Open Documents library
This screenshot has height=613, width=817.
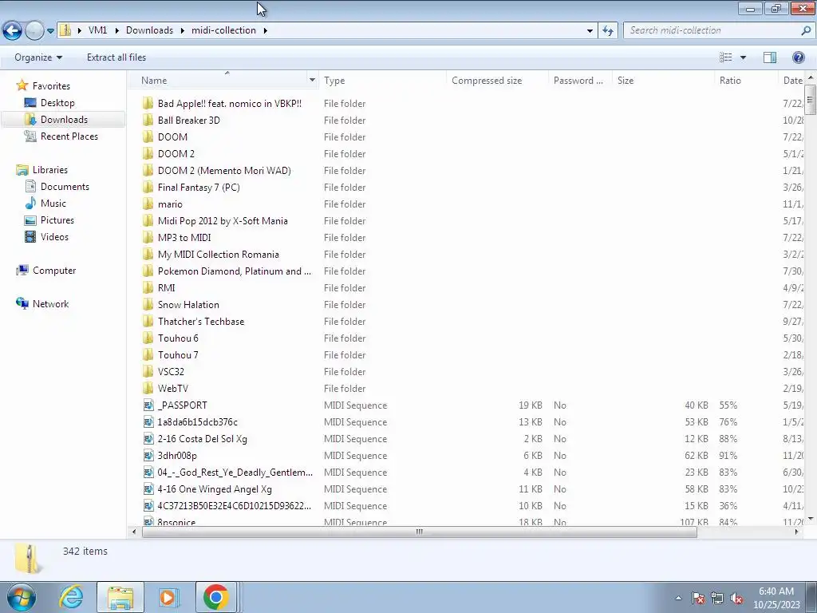tap(65, 187)
